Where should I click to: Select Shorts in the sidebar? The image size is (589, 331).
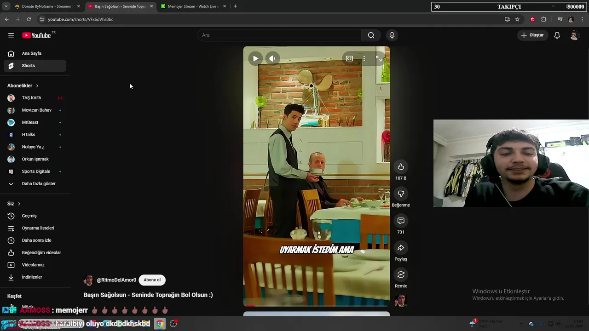35,66
